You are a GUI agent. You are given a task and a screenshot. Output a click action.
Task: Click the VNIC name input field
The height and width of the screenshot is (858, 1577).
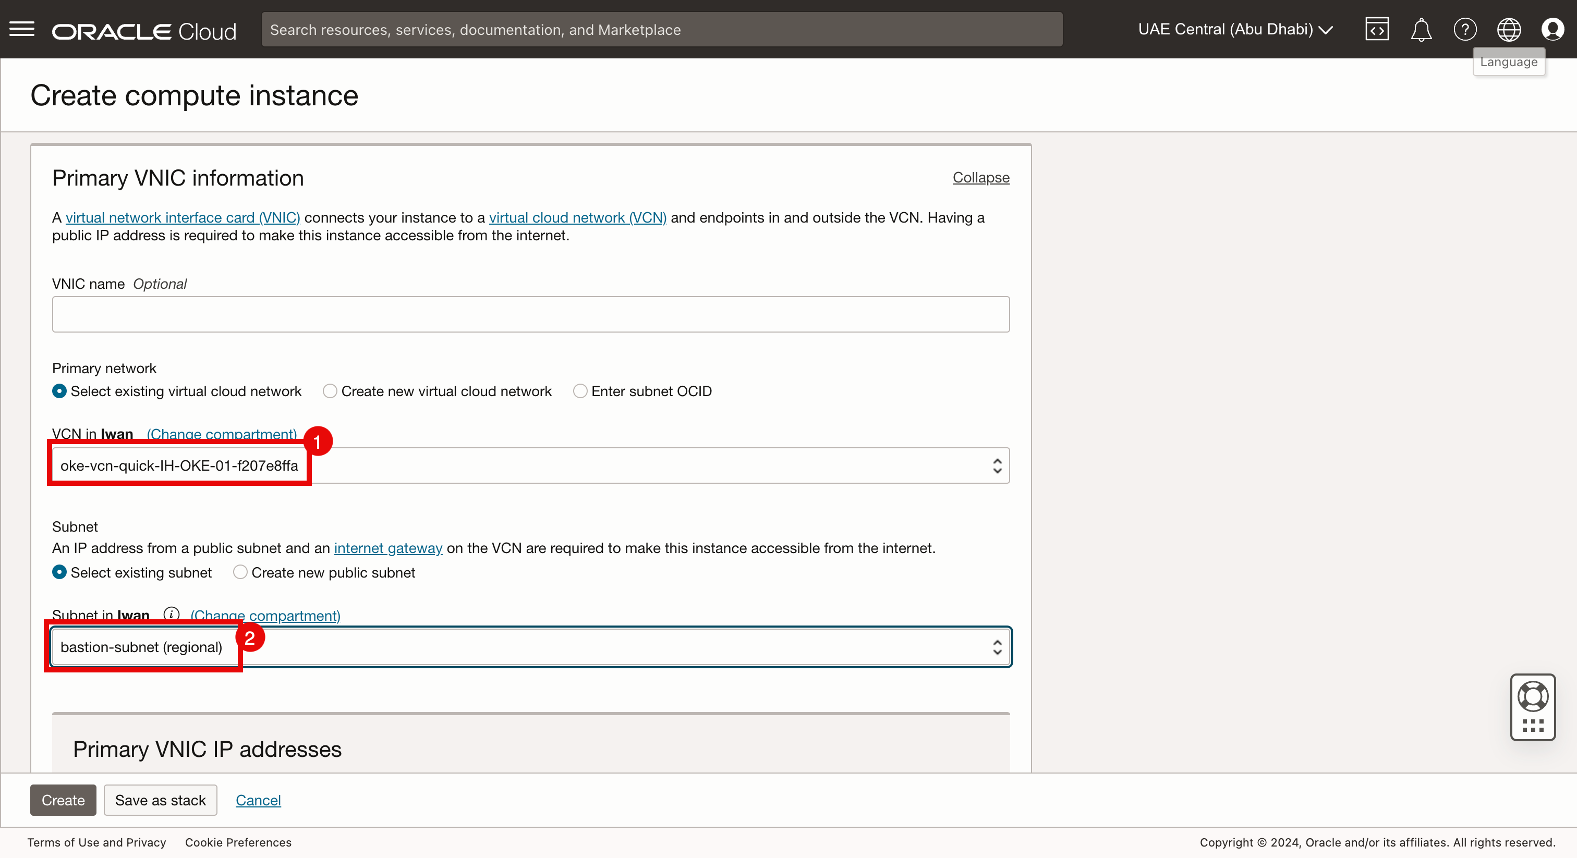click(530, 314)
